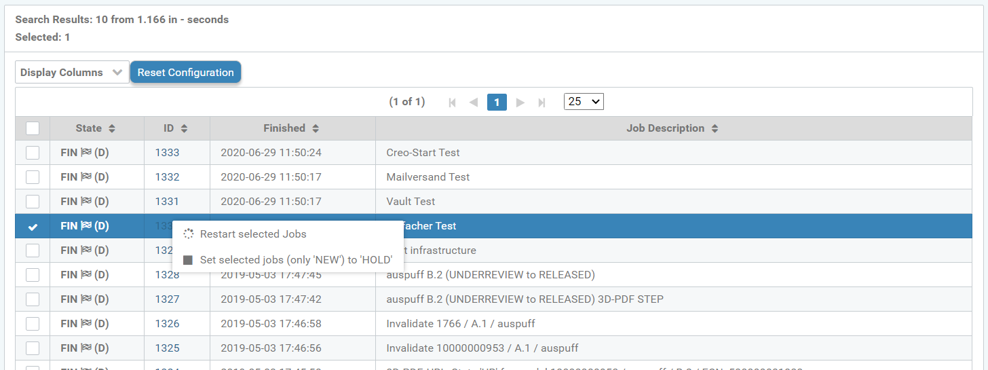Sort by State column sort icon
Screen dimensions: 988x370
(x=112, y=128)
